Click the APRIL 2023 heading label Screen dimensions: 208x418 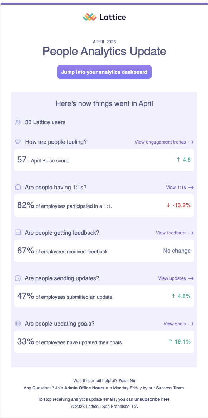[104, 42]
